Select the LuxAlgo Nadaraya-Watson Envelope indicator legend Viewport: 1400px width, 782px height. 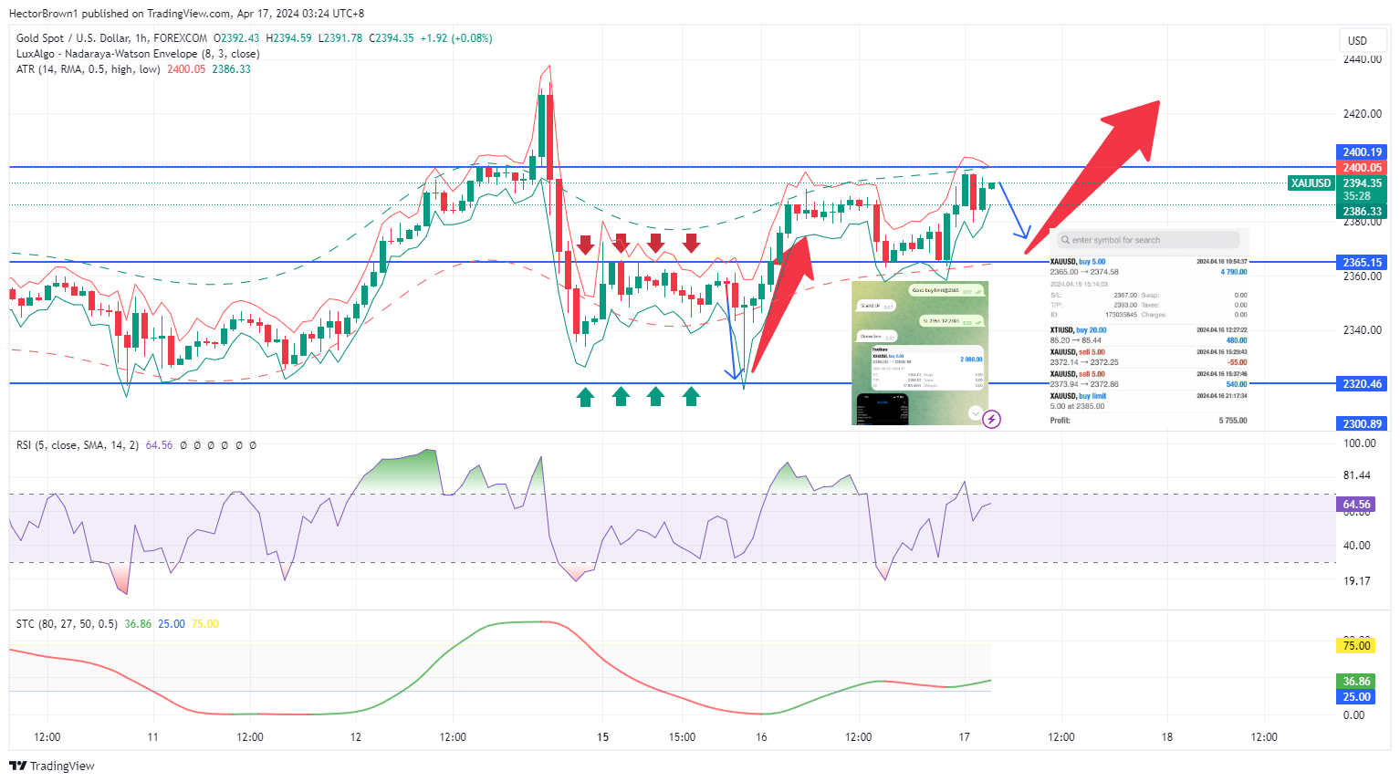pos(138,54)
